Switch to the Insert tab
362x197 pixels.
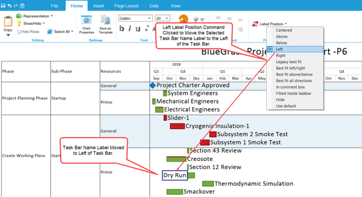(98, 6)
